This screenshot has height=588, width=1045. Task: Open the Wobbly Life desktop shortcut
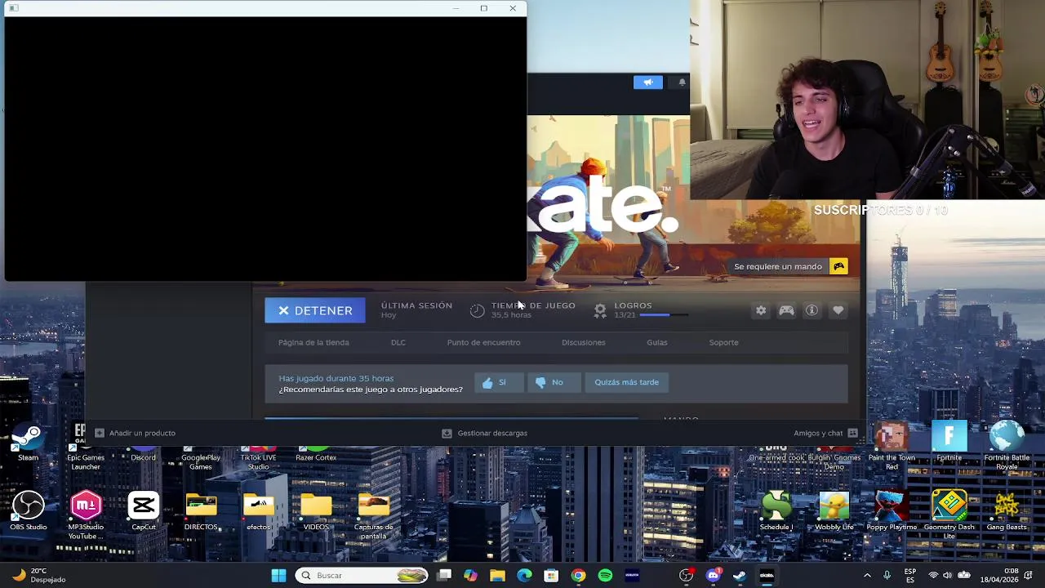pyautogui.click(x=834, y=510)
